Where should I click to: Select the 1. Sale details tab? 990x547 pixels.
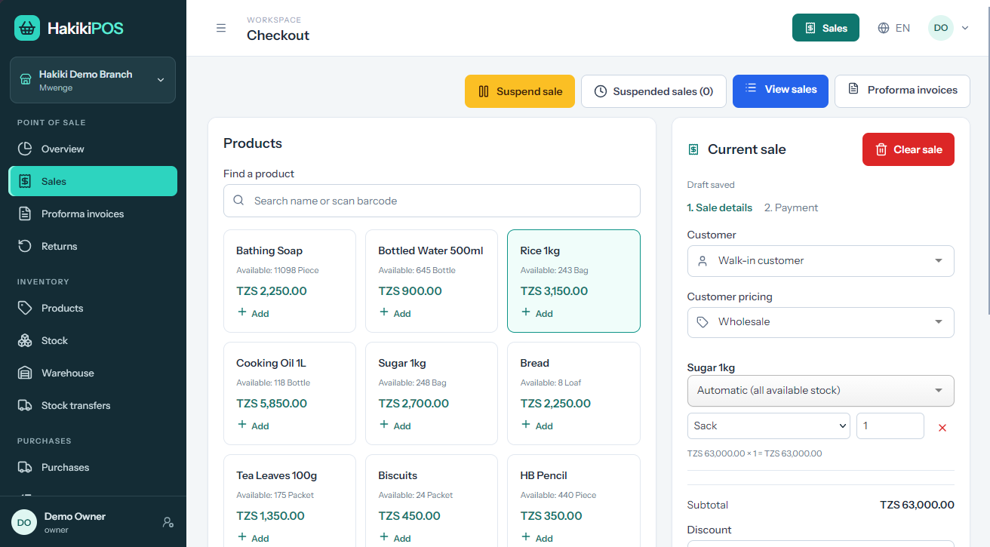719,207
